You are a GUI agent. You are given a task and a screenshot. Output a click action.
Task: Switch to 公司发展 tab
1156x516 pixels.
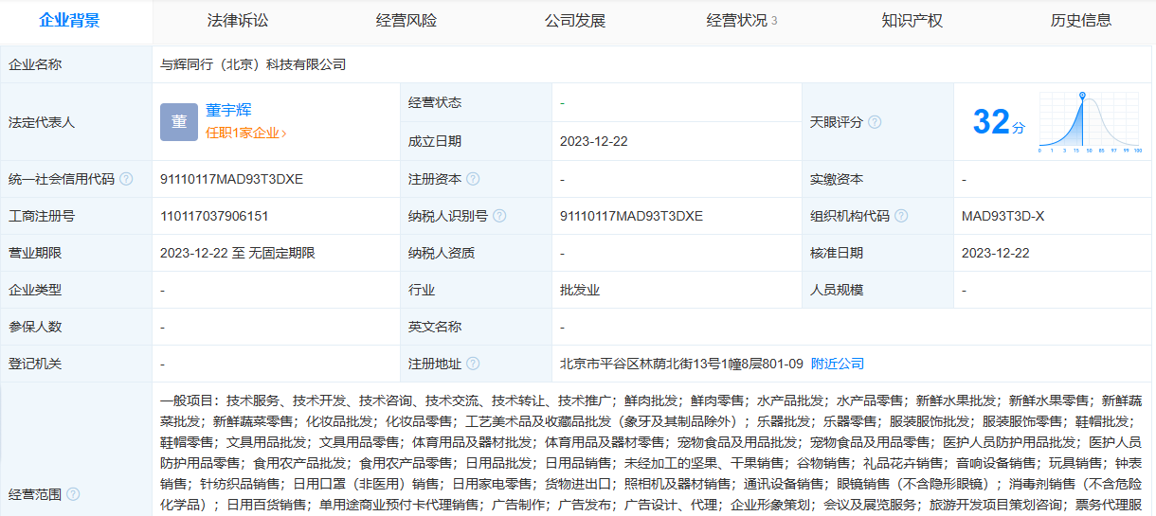click(x=575, y=20)
